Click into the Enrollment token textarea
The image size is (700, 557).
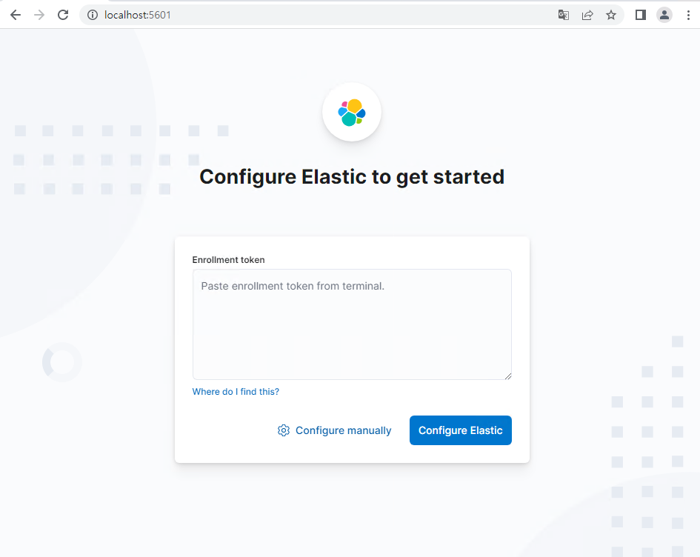(352, 324)
